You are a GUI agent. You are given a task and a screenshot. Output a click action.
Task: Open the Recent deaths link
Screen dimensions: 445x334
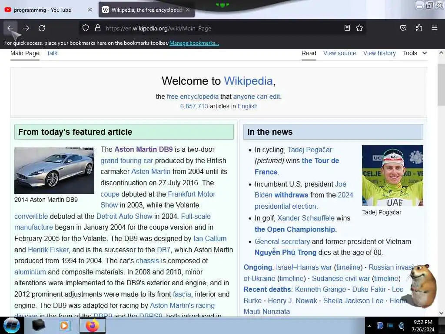(267, 289)
